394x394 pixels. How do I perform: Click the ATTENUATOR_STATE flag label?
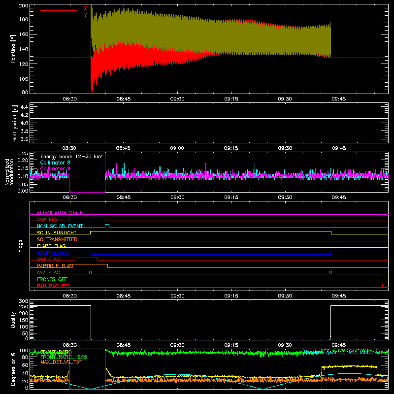coord(60,213)
